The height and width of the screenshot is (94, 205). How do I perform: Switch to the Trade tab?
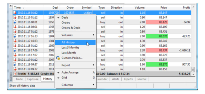pos(19,79)
